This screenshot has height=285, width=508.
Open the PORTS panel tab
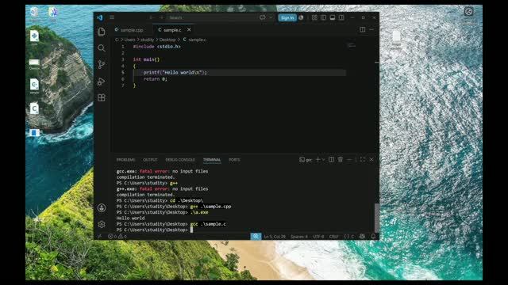[x=234, y=160]
